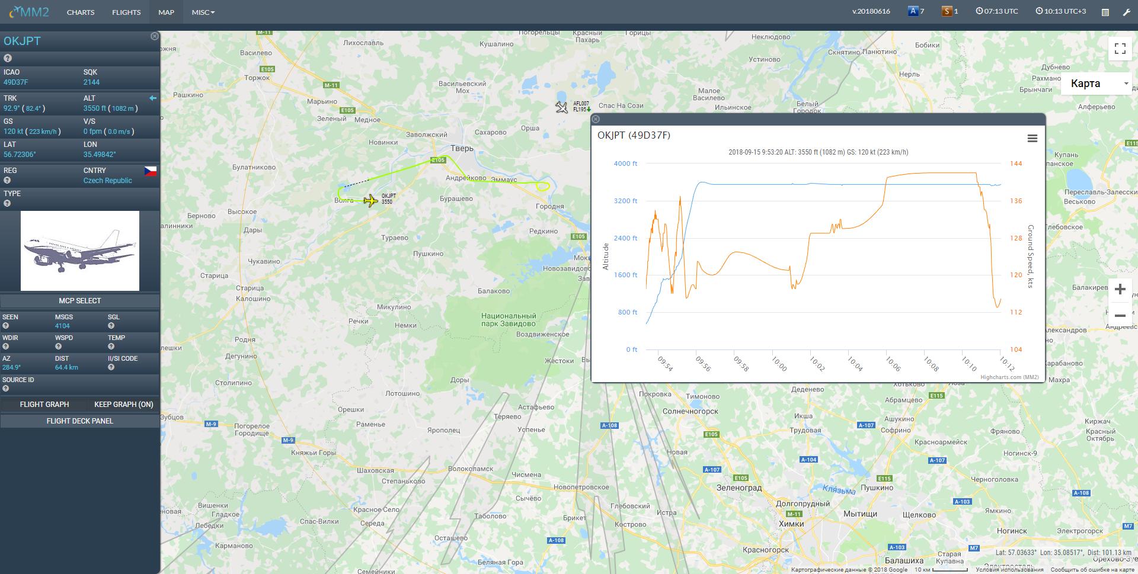This screenshot has width=1138, height=574.
Task: Click the Czech Republic flag icon
Action: 151,171
